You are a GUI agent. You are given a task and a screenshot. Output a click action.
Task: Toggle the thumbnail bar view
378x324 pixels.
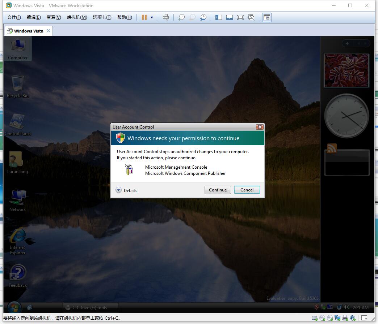click(230, 17)
